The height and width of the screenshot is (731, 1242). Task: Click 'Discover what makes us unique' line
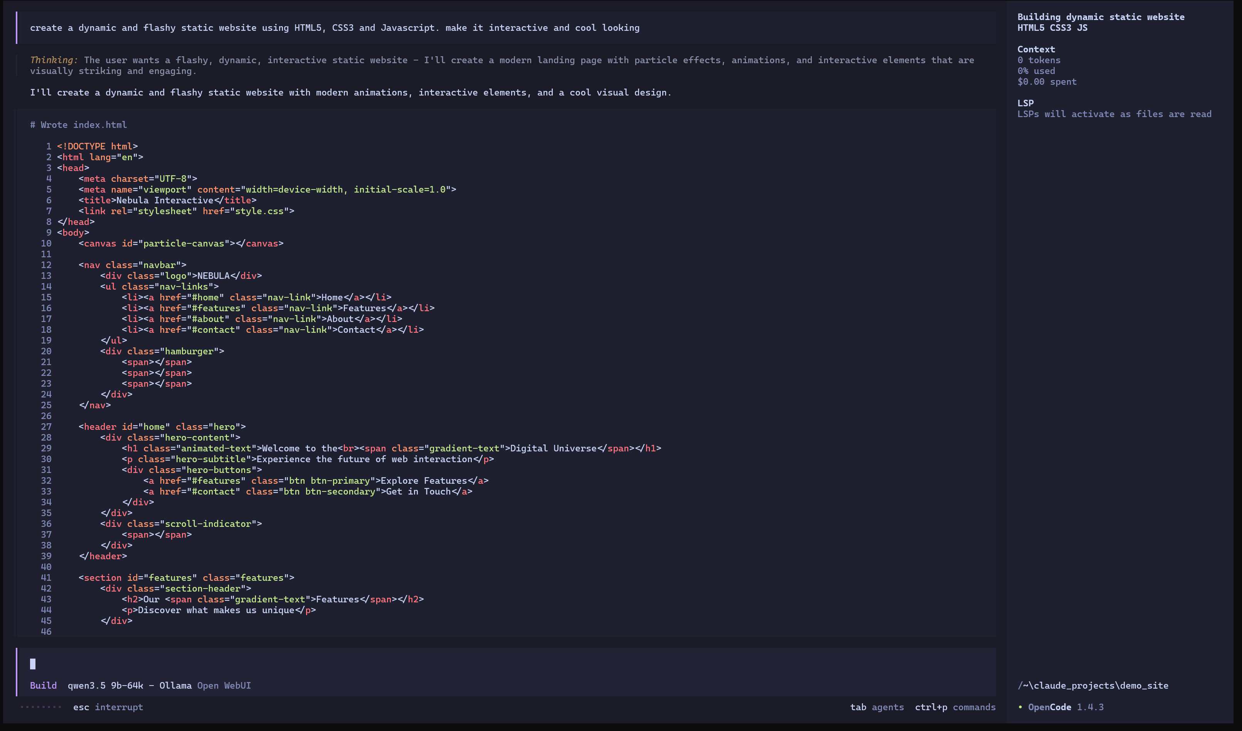click(x=219, y=610)
